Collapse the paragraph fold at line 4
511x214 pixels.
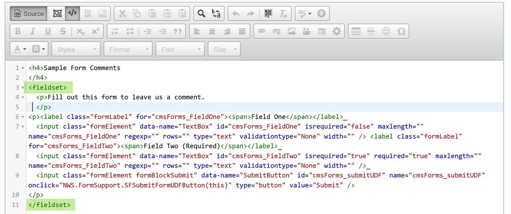click(x=23, y=97)
